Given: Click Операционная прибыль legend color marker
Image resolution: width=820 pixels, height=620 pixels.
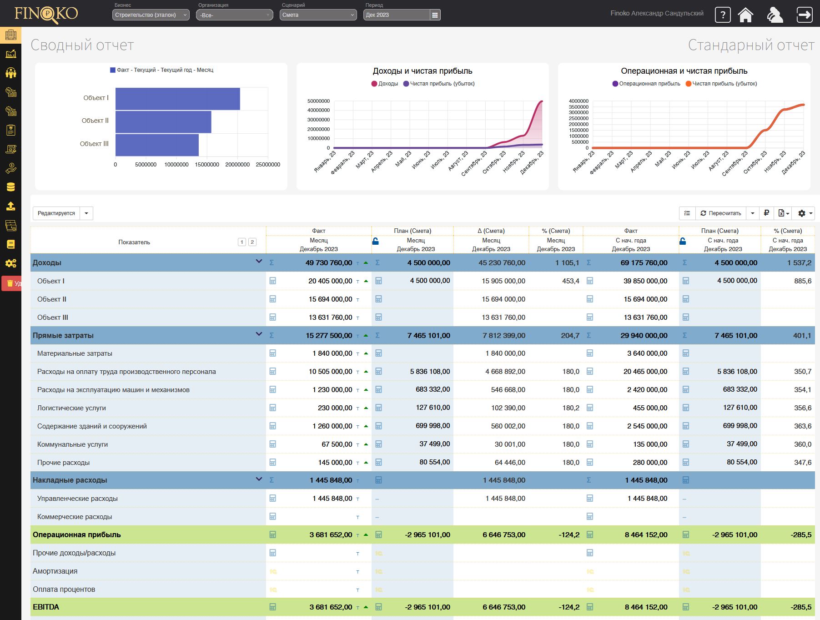Looking at the screenshot, I should tap(615, 84).
